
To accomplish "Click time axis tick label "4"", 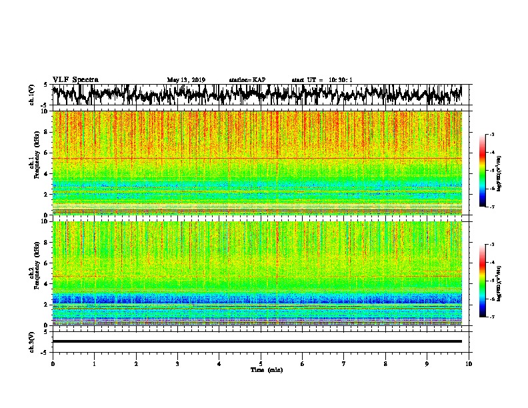I will coord(219,364).
